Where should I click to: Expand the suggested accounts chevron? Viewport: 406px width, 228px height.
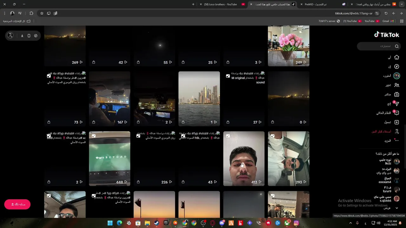tap(396, 208)
